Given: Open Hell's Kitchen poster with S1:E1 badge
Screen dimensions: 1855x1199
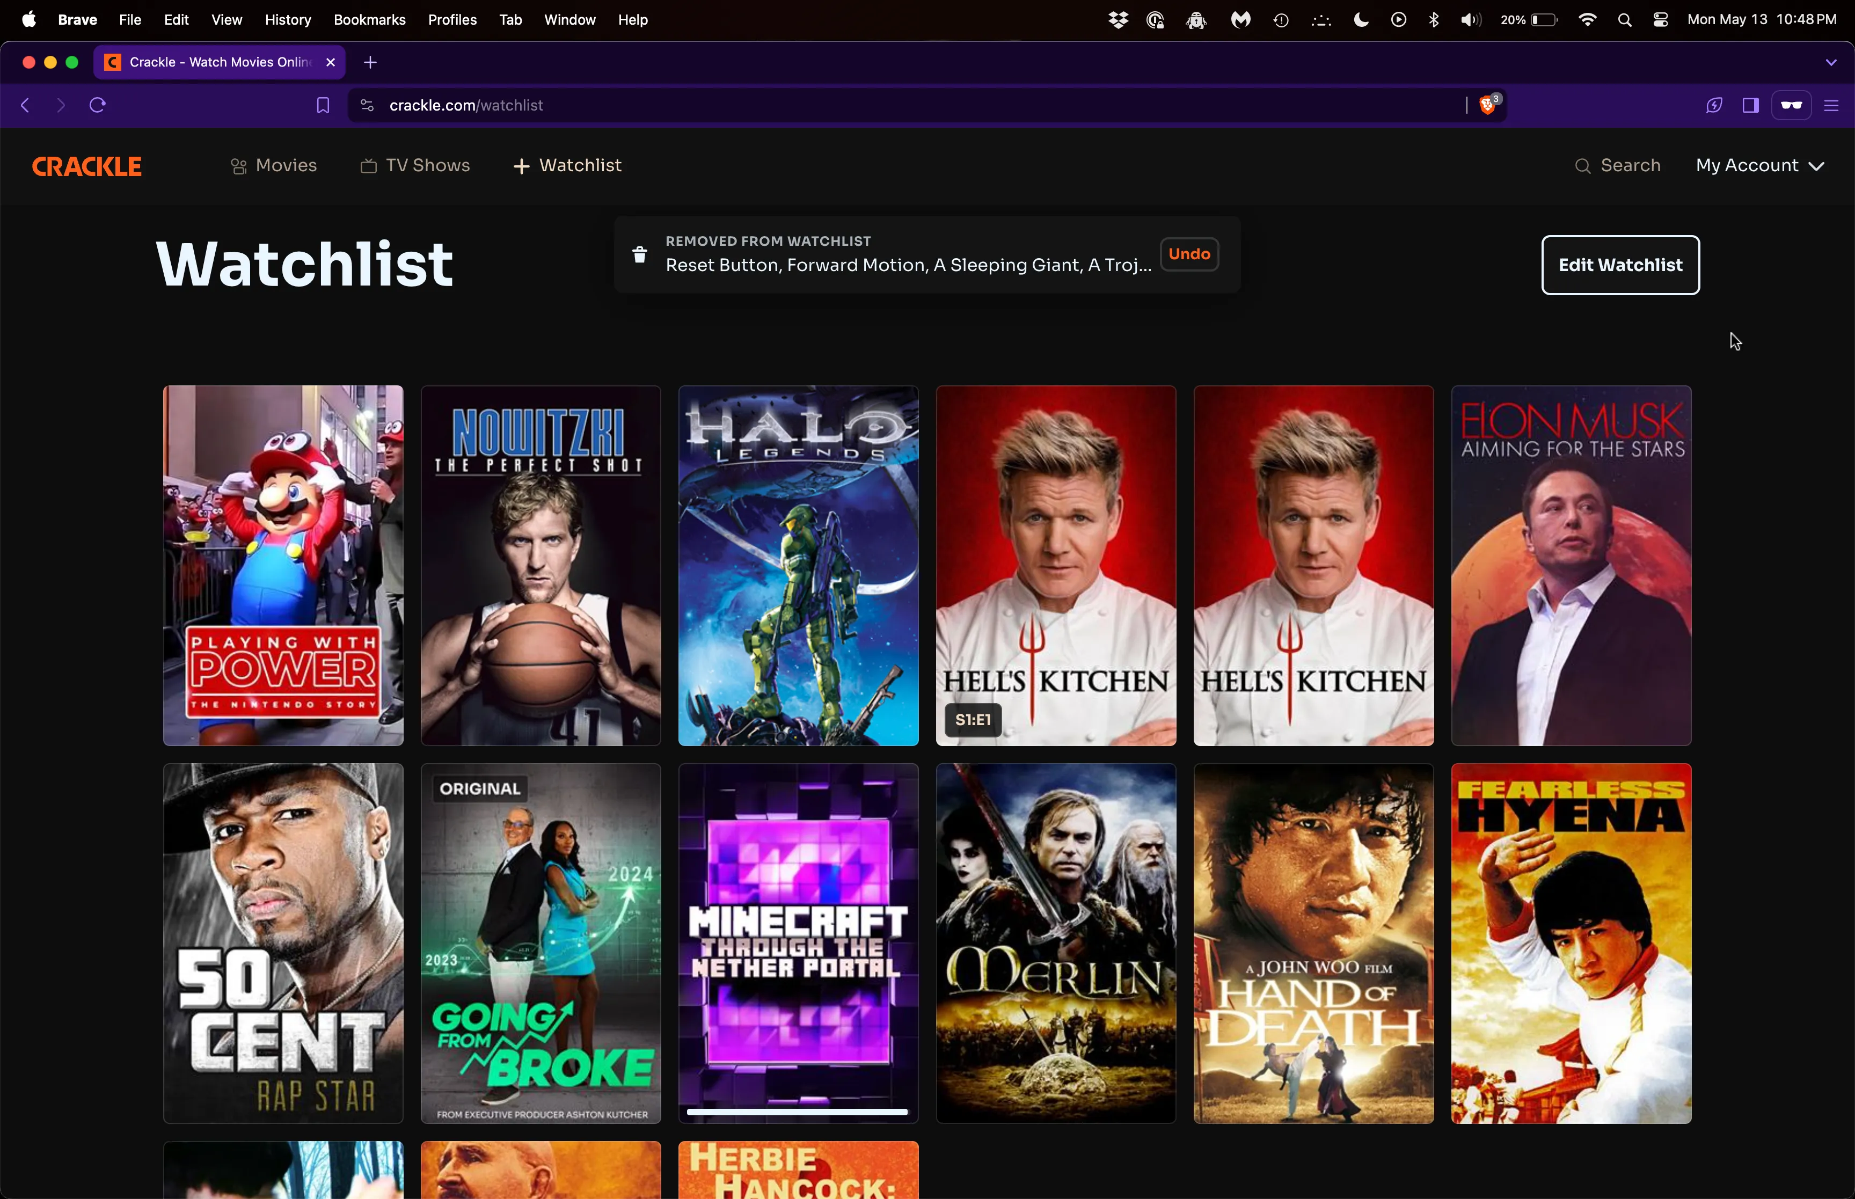Looking at the screenshot, I should (1056, 565).
